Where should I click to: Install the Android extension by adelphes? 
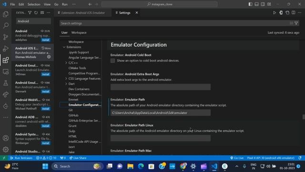click(x=46, y=40)
